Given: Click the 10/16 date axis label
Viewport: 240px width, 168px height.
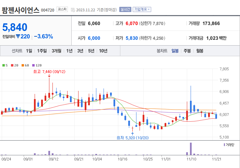Looking at the screenshot, I should (122, 159).
